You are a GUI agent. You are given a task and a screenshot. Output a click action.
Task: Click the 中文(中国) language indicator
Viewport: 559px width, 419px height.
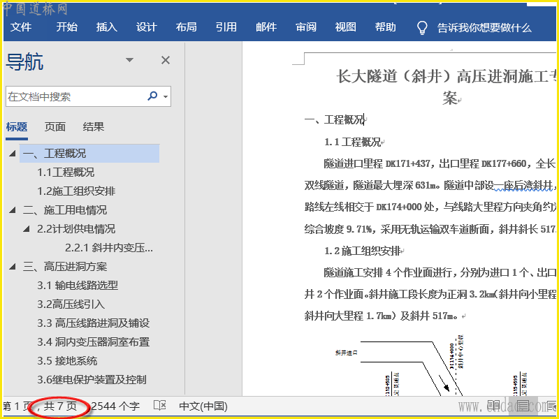(203, 406)
